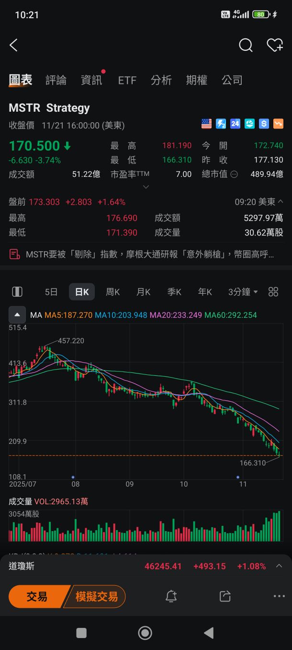This screenshot has height=650, width=292.
Task: Tap the closing price 170.500
Action: click(x=34, y=146)
